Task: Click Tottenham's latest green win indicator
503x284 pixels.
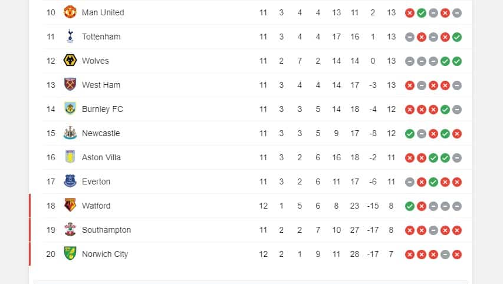Action: tap(457, 37)
